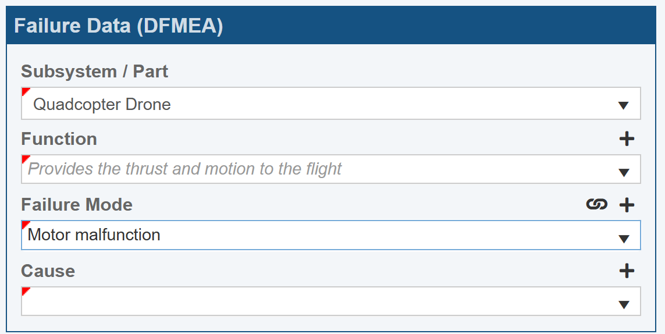
Task: Add a new Cause with plus icon
Action: 627,271
